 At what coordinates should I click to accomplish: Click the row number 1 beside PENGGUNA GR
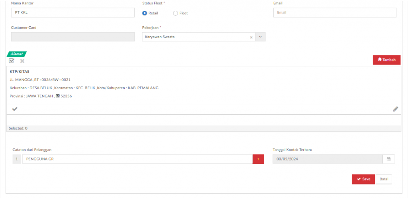pyautogui.click(x=17, y=159)
